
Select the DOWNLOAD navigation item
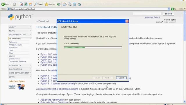pyautogui.click(x=20, y=38)
